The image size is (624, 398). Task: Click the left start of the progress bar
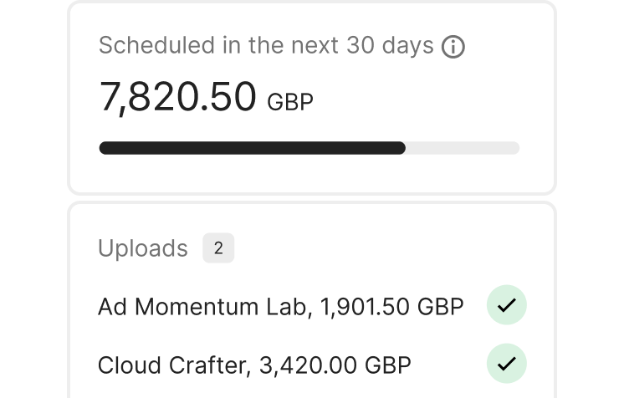coord(105,148)
